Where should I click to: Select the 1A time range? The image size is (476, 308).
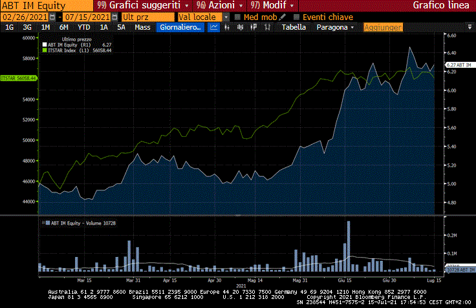(x=103, y=27)
